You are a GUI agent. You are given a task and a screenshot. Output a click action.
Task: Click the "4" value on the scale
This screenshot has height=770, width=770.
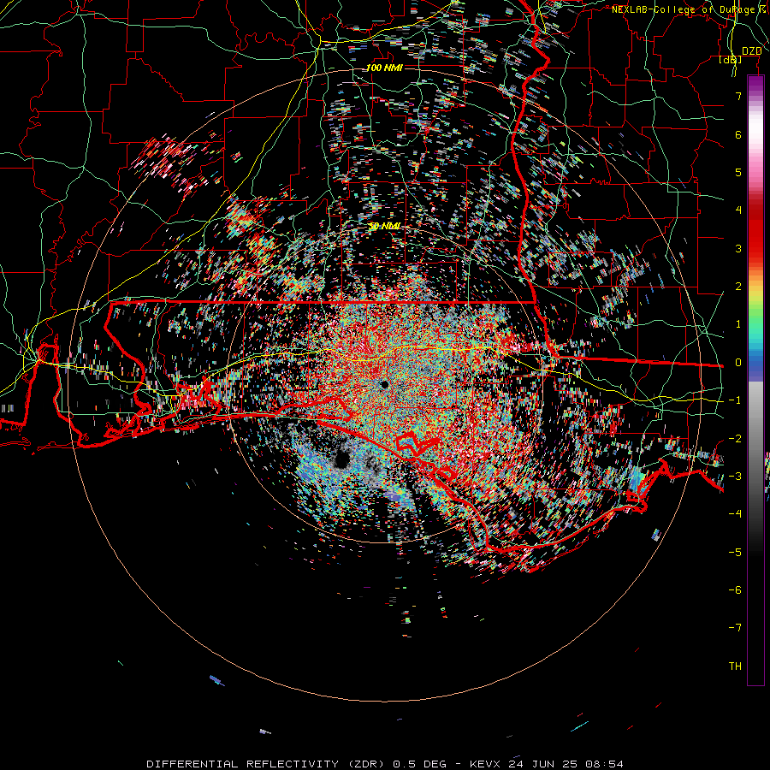coord(738,210)
